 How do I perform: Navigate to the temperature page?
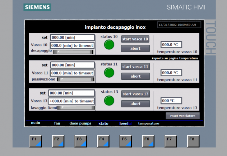(x=149, y=123)
